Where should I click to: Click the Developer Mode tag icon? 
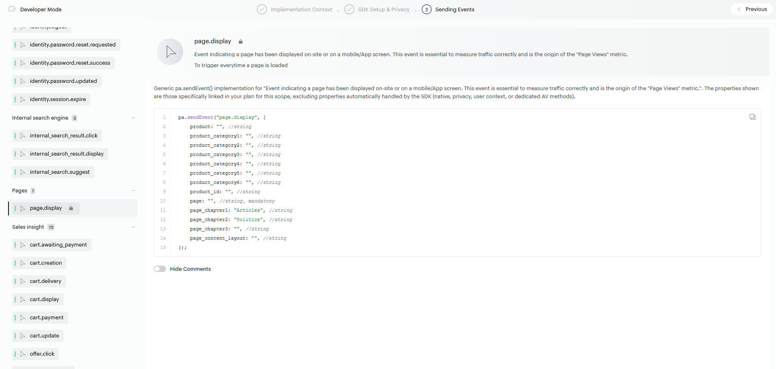[x=12, y=9]
